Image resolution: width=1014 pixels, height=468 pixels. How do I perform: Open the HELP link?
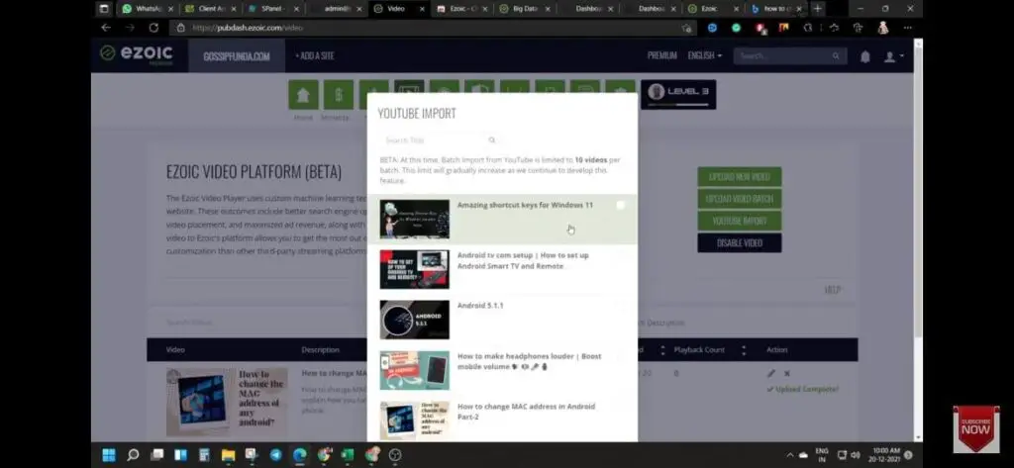coord(832,290)
